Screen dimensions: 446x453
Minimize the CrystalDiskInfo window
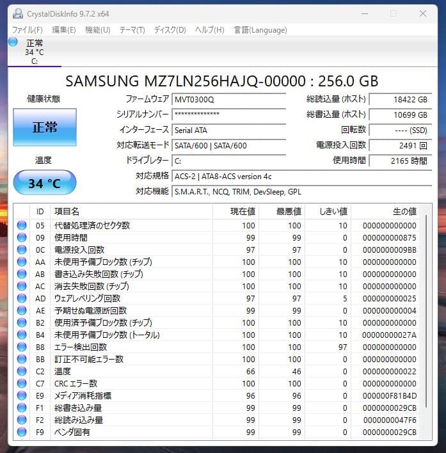(365, 13)
